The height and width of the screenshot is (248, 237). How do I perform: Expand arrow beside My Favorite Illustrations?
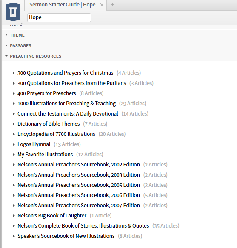[x=14, y=155]
